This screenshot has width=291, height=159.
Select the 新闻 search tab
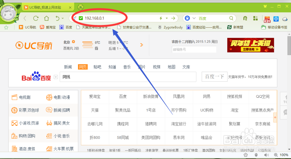(x=68, y=67)
